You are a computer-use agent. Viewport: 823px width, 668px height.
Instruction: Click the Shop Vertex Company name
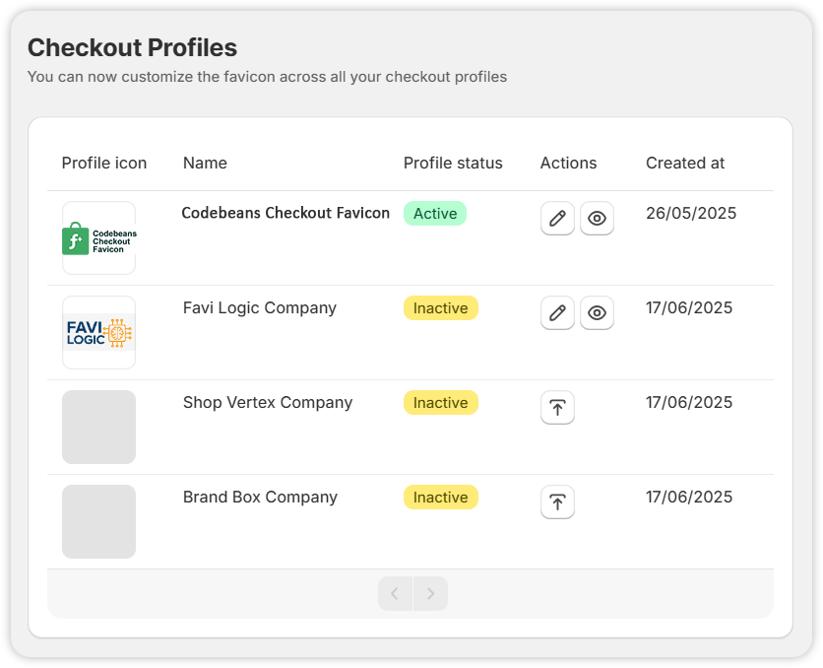point(268,403)
